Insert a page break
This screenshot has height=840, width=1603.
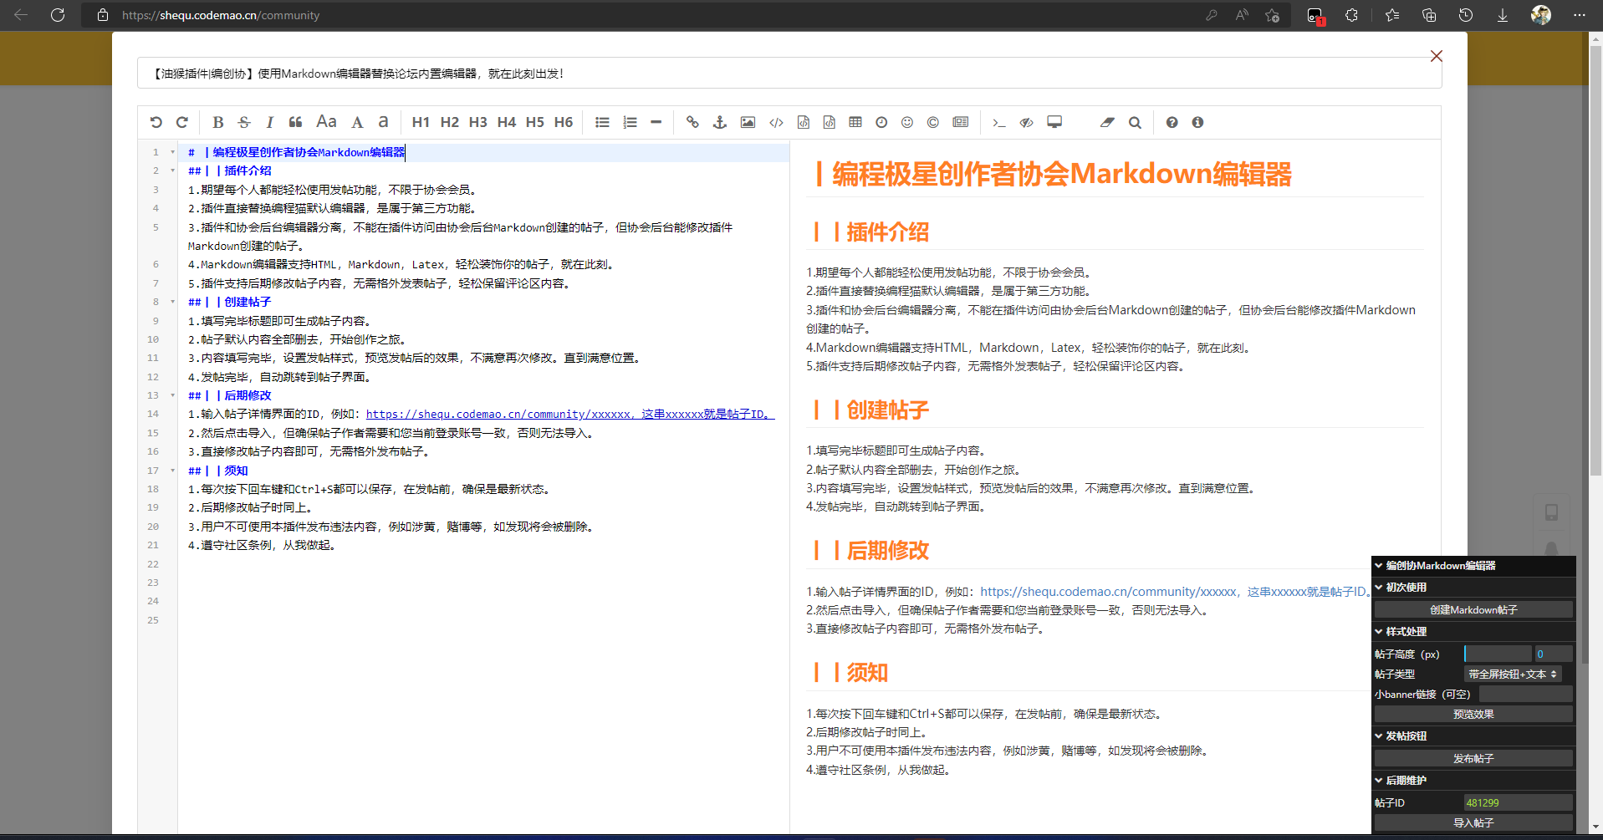coord(961,122)
